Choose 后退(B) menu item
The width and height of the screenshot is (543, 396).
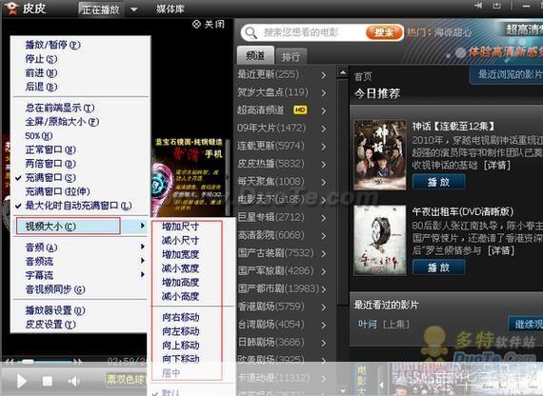[x=41, y=87]
